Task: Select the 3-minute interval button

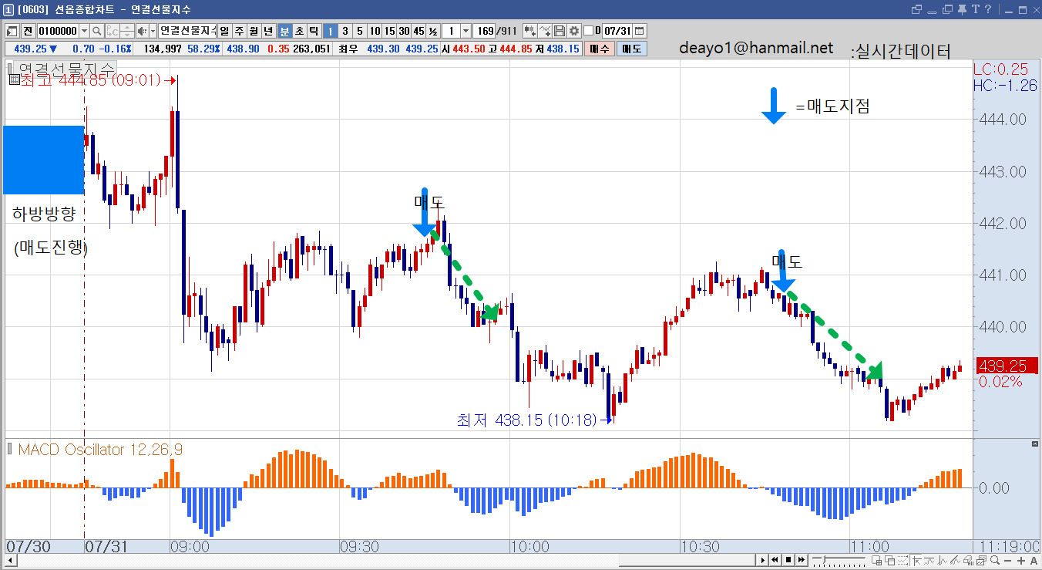Action: pyautogui.click(x=345, y=31)
